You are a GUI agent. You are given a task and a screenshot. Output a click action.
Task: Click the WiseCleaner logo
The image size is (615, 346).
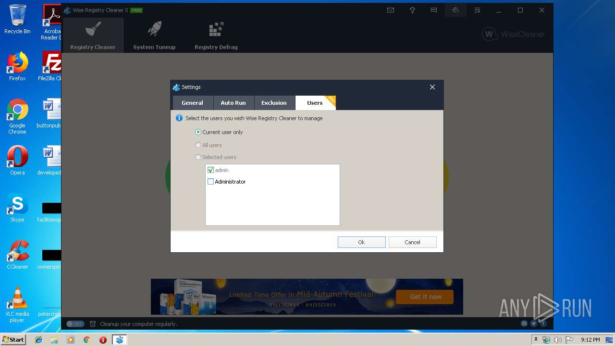tap(513, 34)
